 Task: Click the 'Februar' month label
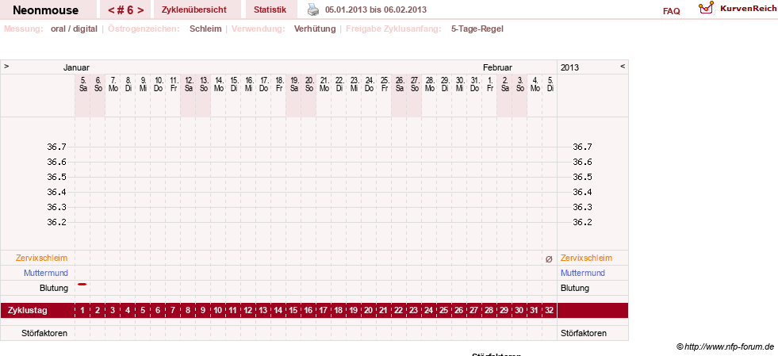click(498, 67)
